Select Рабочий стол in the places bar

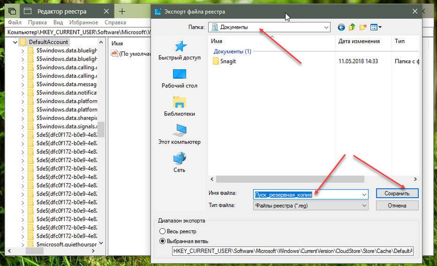click(180, 79)
